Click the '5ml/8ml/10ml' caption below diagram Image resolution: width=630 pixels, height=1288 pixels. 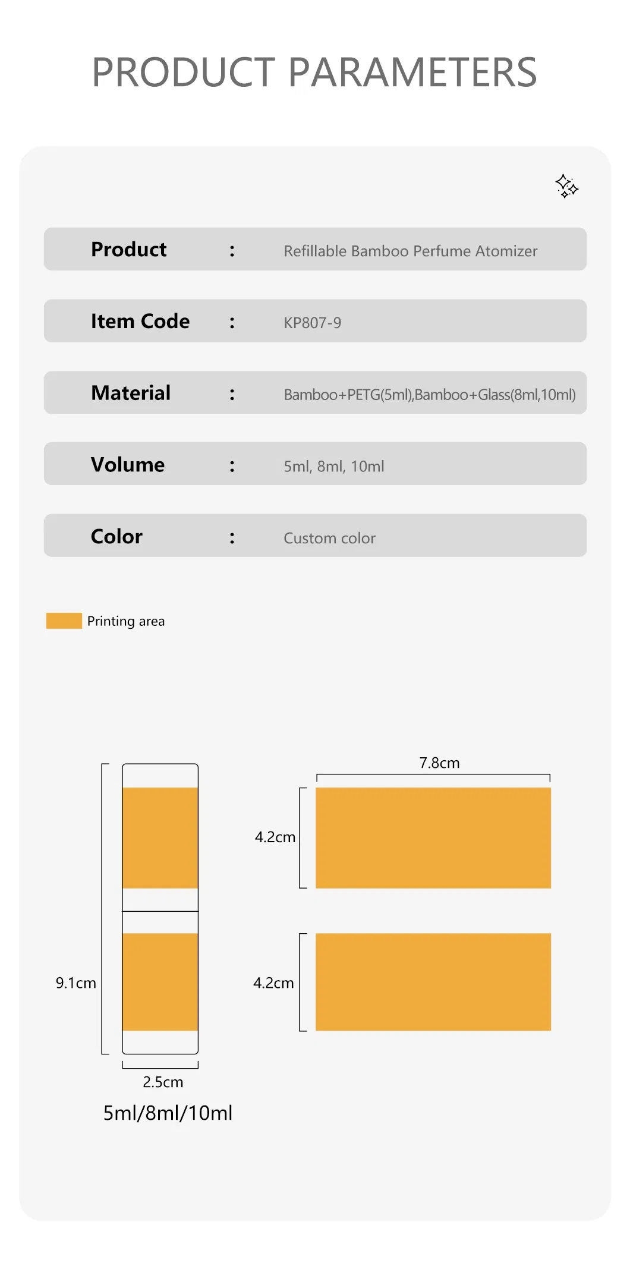point(168,1113)
